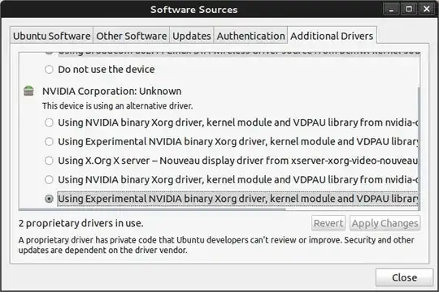Image resolution: width=439 pixels, height=292 pixels.
Task: Click the Apply Changes button
Action: pyautogui.click(x=385, y=223)
